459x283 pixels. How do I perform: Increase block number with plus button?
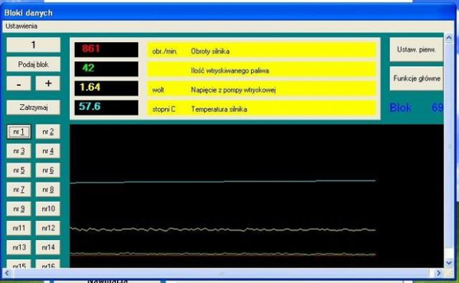click(x=48, y=83)
